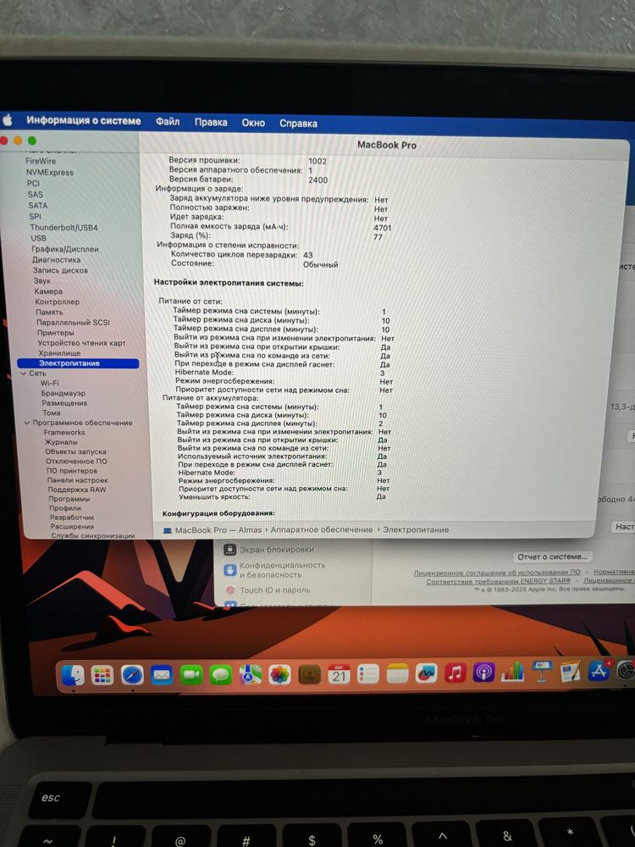This screenshot has height=847, width=635.
Task: Open the Mail app icon
Action: coord(162,675)
